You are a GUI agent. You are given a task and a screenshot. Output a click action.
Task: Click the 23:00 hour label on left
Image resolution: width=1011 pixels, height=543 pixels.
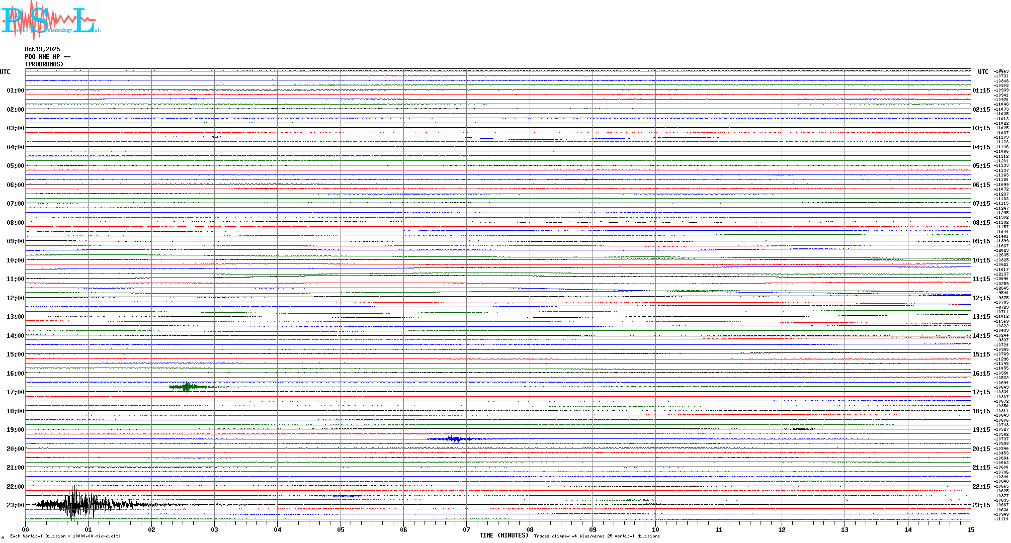[15, 505]
